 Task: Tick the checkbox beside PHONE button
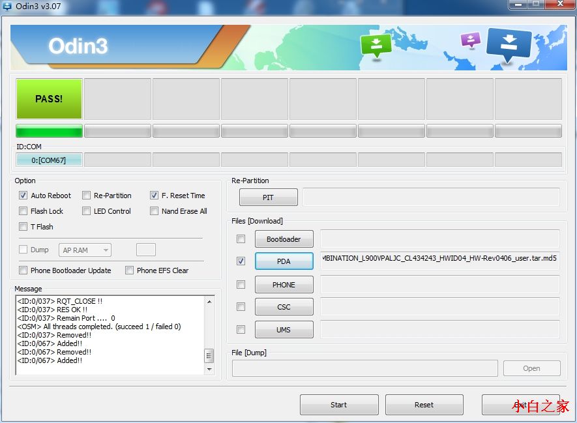point(241,285)
